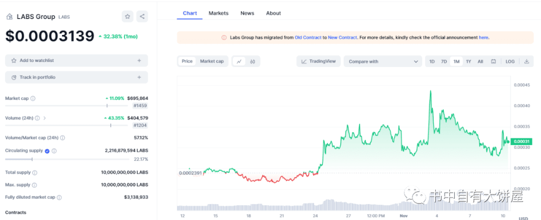Image resolution: width=541 pixels, height=220 pixels.
Task: Click the home icon beside LABS Group
Action: click(x=10, y=16)
